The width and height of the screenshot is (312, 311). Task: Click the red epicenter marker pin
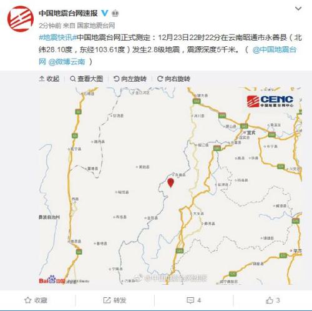coord(170,183)
